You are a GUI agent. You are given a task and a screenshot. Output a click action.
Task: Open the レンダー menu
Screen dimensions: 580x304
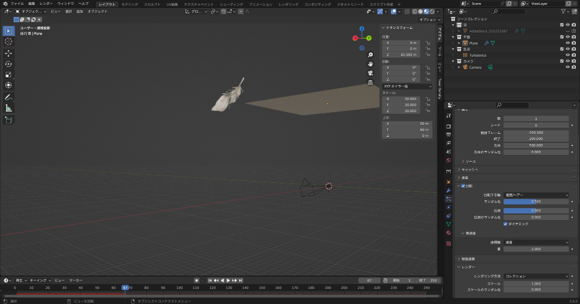point(46,4)
